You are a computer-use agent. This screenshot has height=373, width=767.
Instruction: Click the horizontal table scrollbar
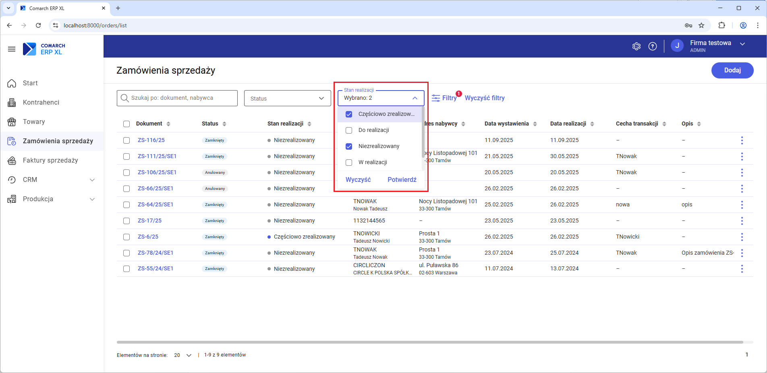coord(429,342)
